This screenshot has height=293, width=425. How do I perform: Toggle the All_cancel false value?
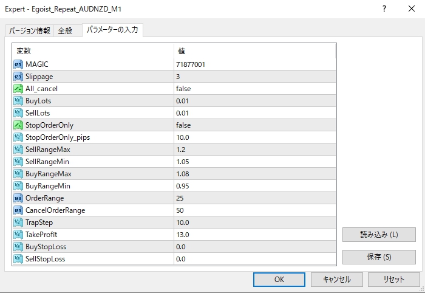254,89
